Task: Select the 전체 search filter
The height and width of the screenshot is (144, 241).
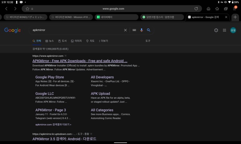Action: click(x=37, y=41)
